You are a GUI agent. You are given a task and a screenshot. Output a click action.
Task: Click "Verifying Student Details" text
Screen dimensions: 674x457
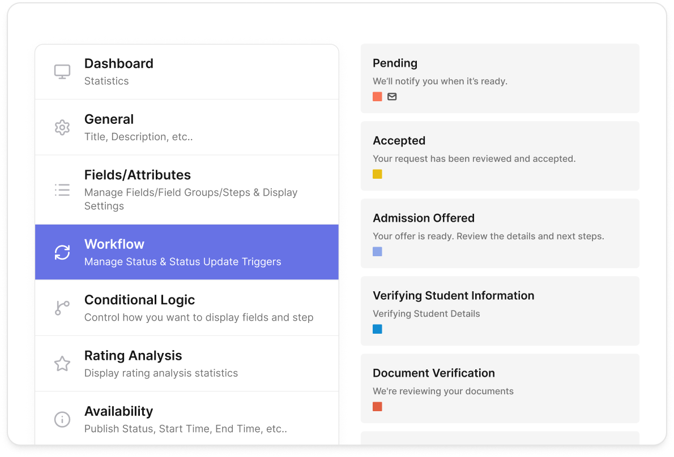[x=426, y=314]
